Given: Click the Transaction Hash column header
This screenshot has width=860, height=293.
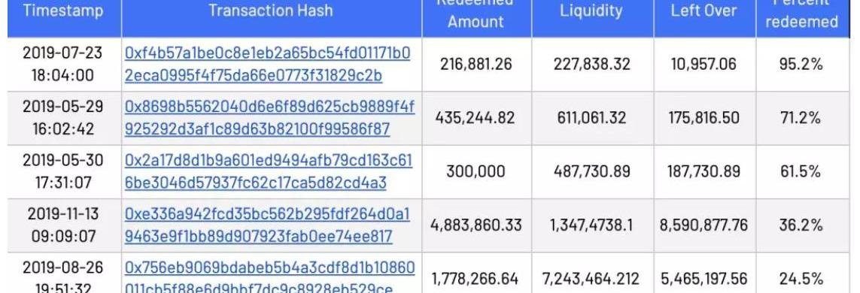Looking at the screenshot, I should (x=271, y=11).
